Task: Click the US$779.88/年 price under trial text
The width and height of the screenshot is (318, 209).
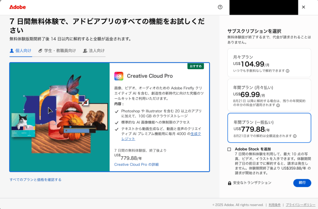Action: coord(128,157)
